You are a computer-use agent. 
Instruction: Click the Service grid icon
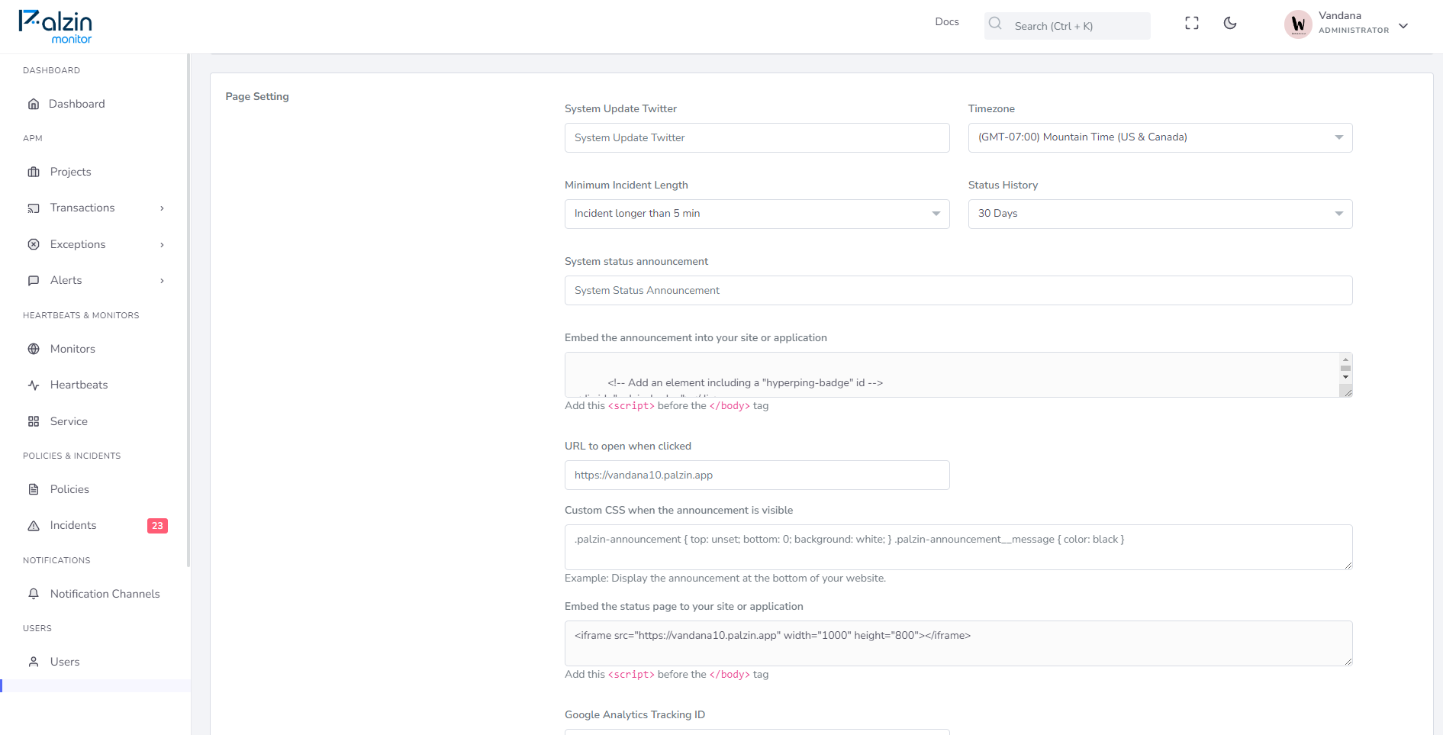pos(34,422)
